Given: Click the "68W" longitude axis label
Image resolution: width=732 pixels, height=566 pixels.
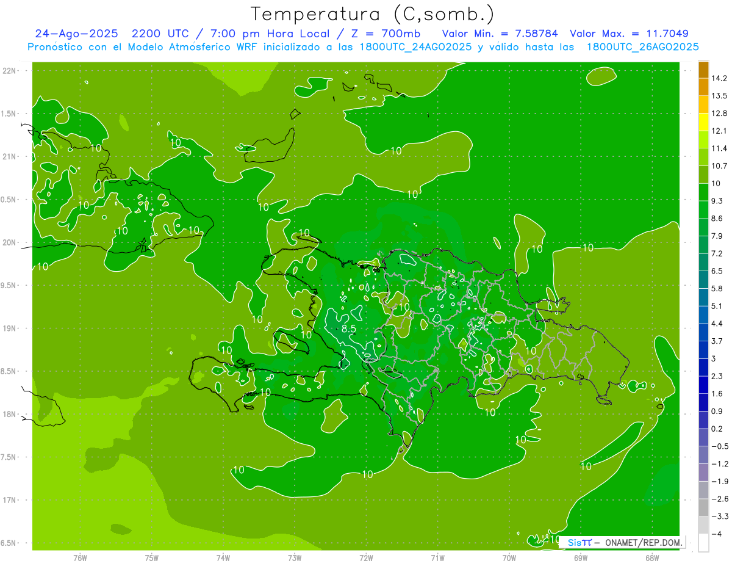Looking at the screenshot, I should [x=652, y=558].
